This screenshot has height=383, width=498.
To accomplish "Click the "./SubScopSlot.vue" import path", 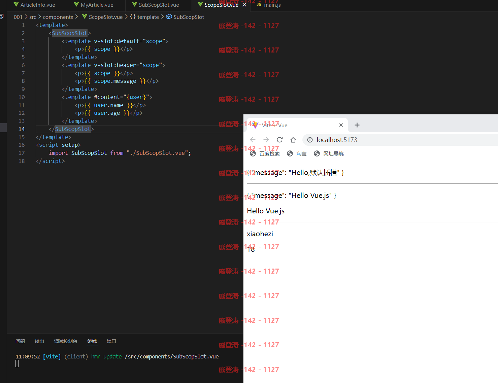I will click(157, 153).
